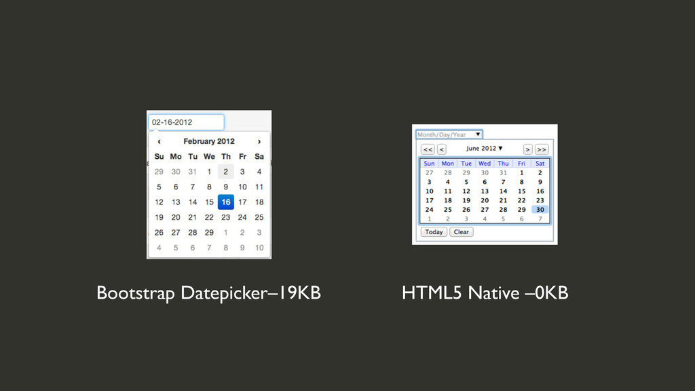Click the Today button
This screenshot has width=695, height=391.
(434, 232)
